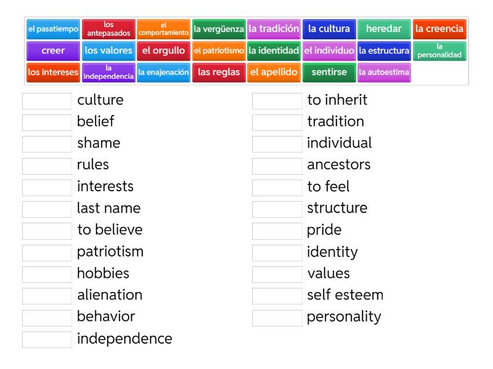Click the 'la vergüenza' green tile
Screen dimensions: 493x369
[x=219, y=29]
